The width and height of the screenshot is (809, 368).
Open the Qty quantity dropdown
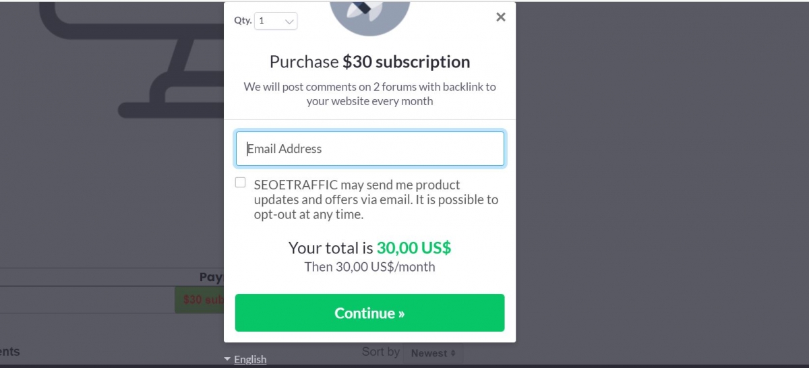[276, 21]
